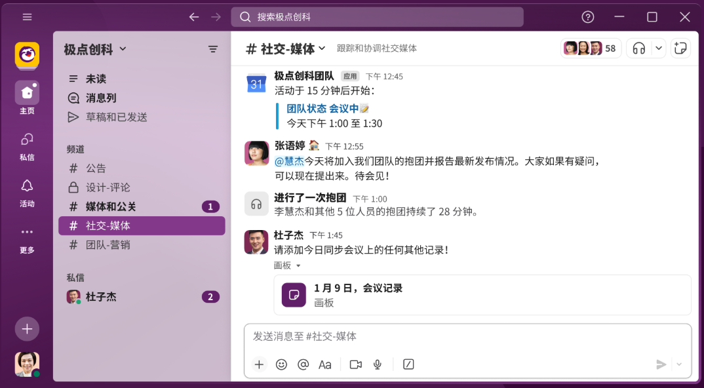This screenshot has height=388, width=704.
Task: Click the search 搜索极点创科 field
Action: [x=378, y=17]
